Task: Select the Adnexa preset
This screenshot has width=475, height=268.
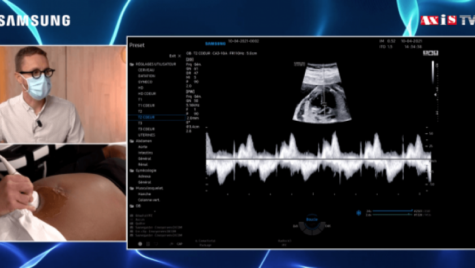Action: coord(144,177)
